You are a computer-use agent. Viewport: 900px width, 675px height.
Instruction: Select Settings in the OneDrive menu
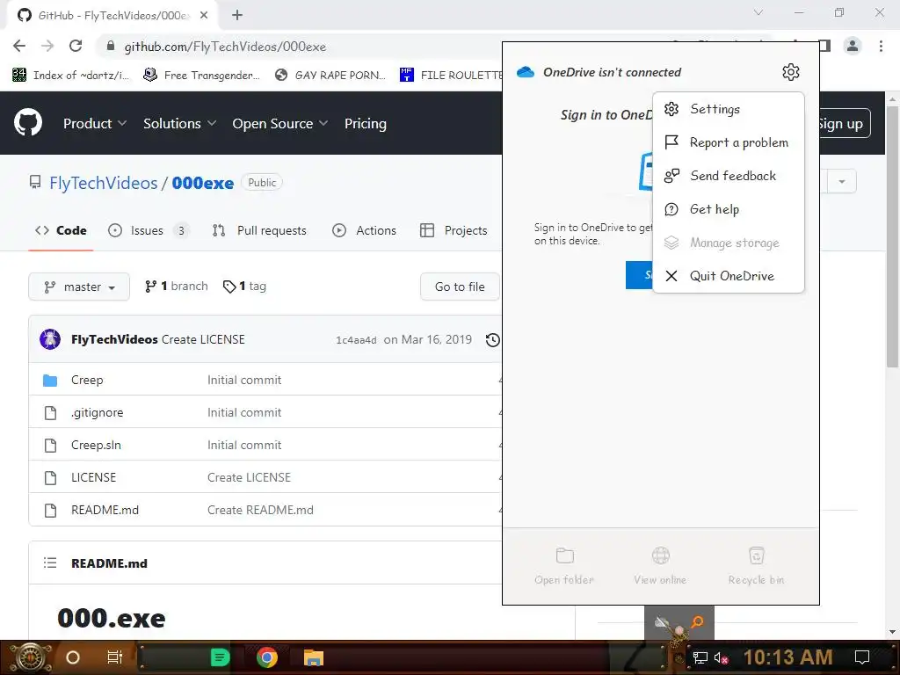tap(729, 109)
